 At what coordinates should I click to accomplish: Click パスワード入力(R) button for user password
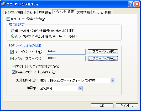103,52
